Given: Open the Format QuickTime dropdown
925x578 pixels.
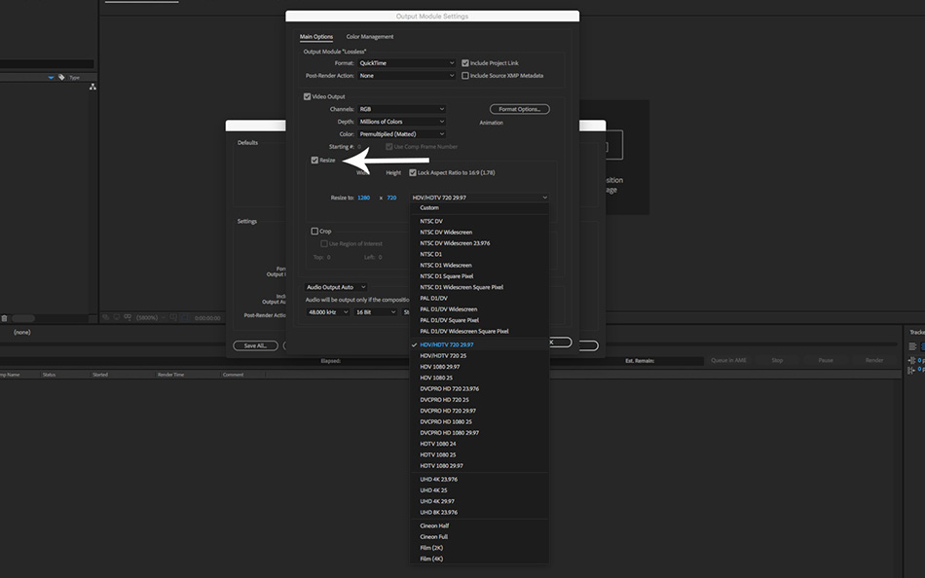Looking at the screenshot, I should coord(406,63).
